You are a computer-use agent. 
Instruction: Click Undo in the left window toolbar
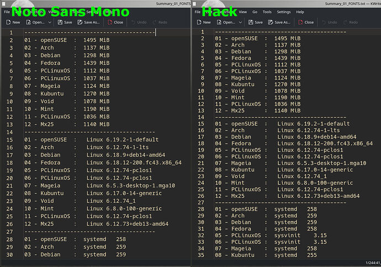[x=139, y=22]
